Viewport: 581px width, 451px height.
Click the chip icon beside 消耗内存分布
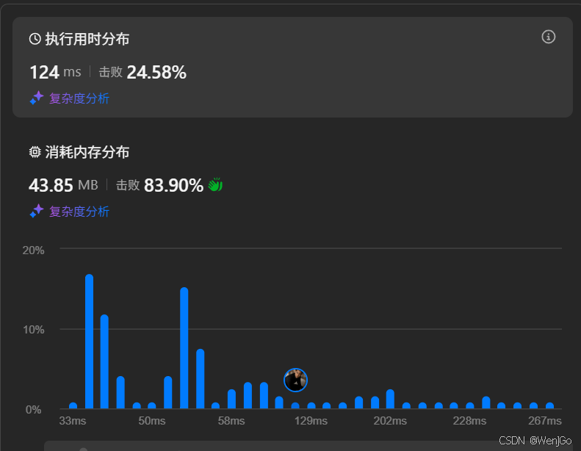35,152
